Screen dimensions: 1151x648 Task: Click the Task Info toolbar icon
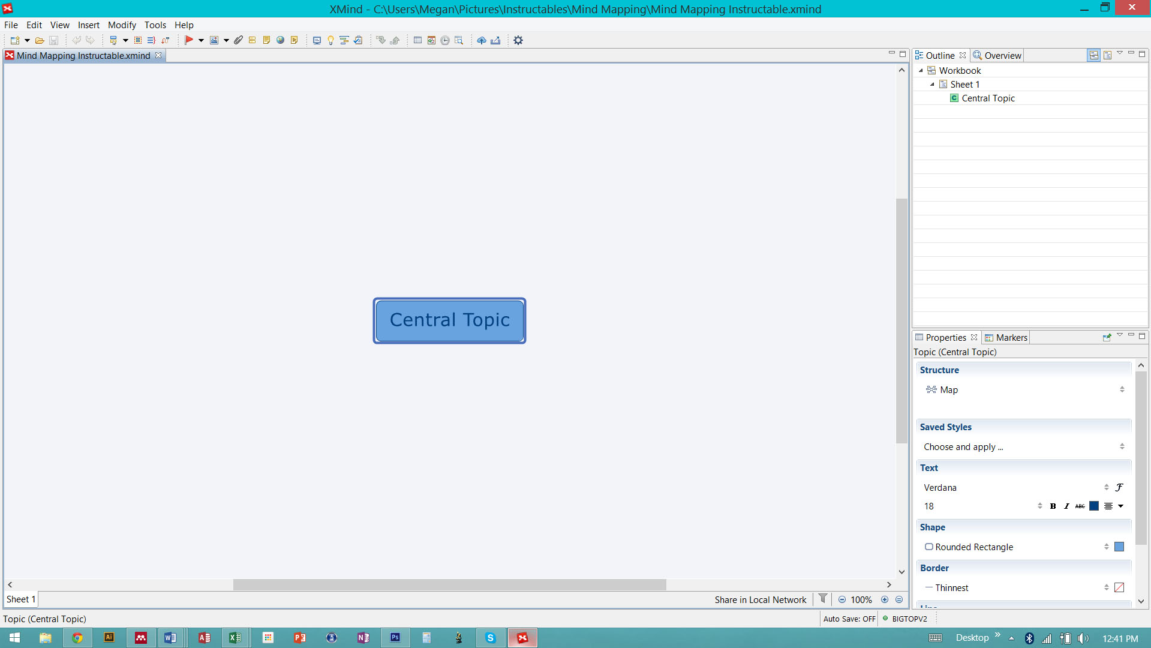point(358,40)
